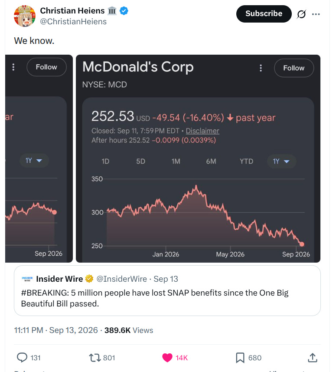Expand the 1Y dropdown on left chart
This screenshot has height=372, width=336.
click(x=34, y=161)
